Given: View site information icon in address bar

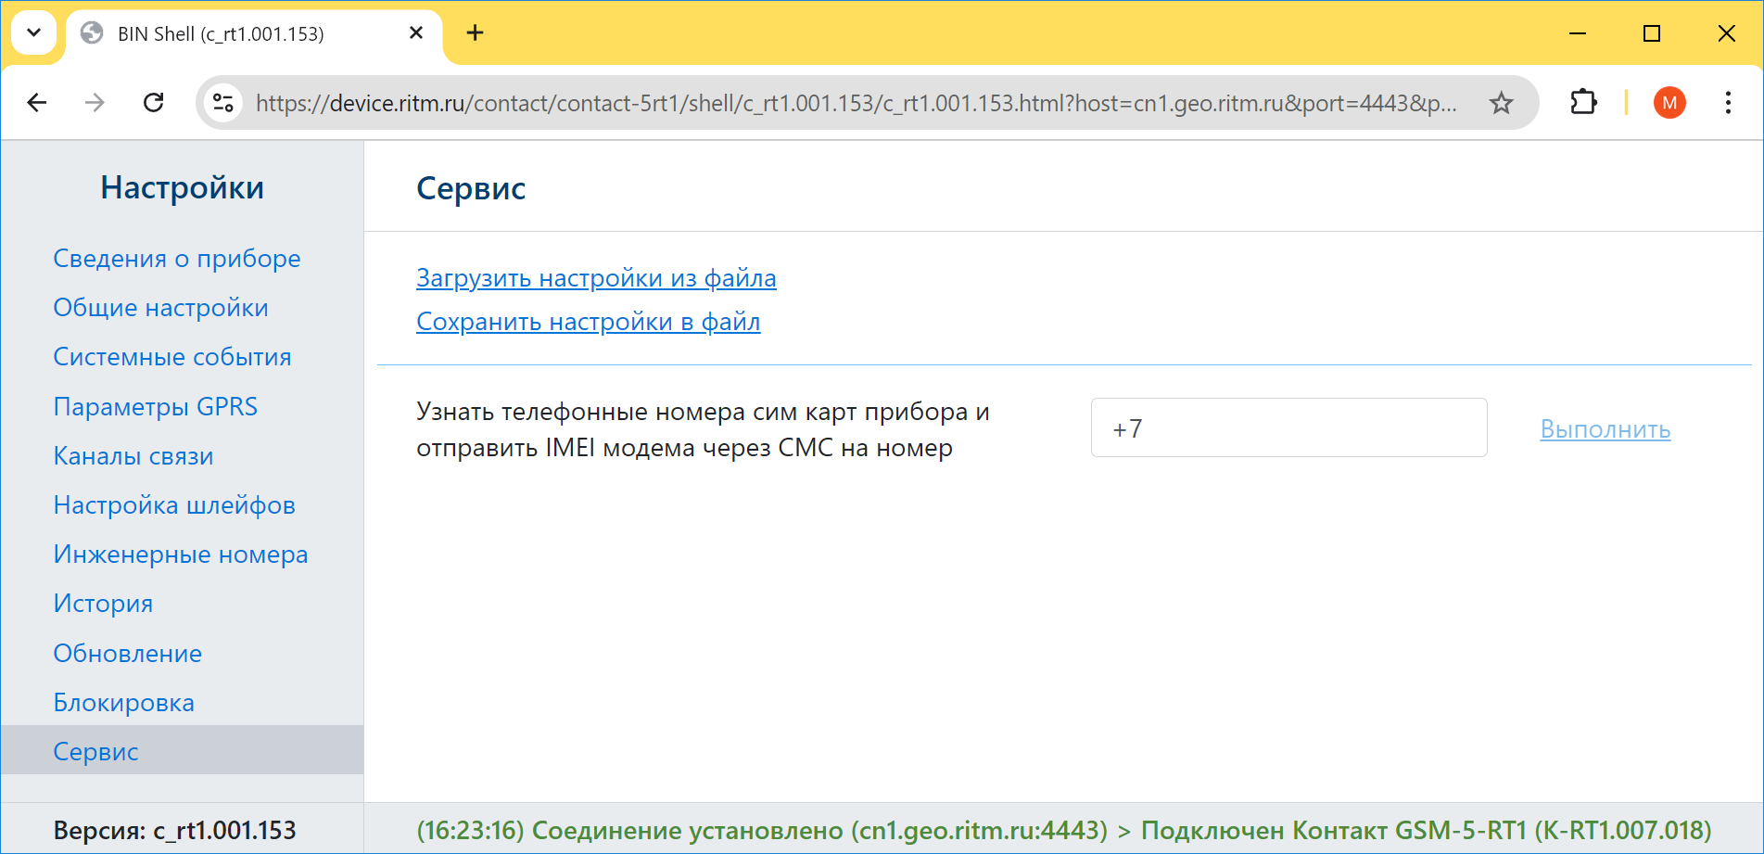Looking at the screenshot, I should (x=223, y=103).
